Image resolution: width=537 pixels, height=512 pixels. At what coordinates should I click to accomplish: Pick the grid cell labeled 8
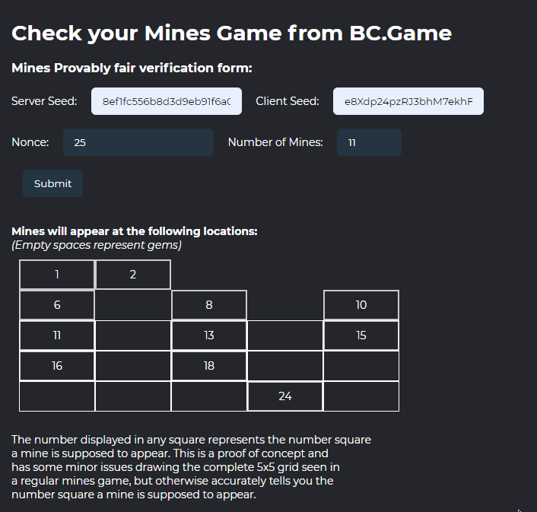pos(209,305)
